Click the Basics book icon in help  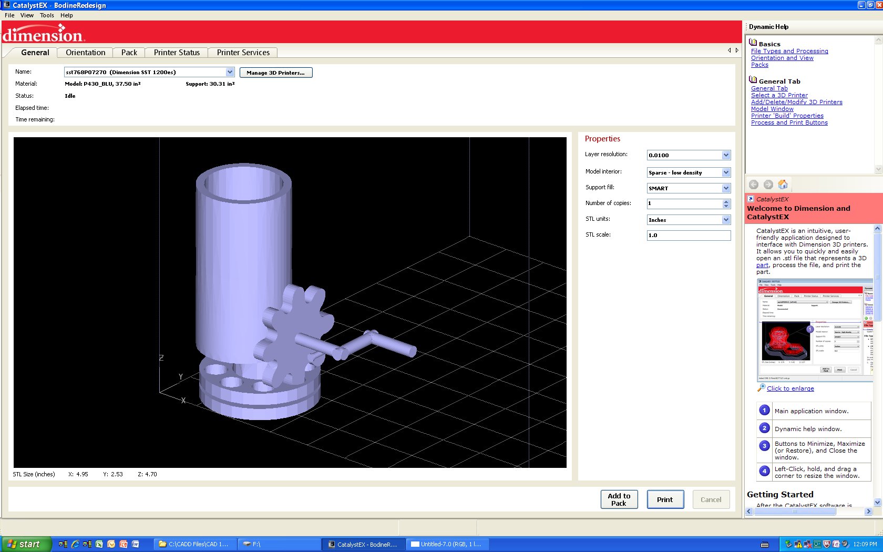[x=753, y=43]
